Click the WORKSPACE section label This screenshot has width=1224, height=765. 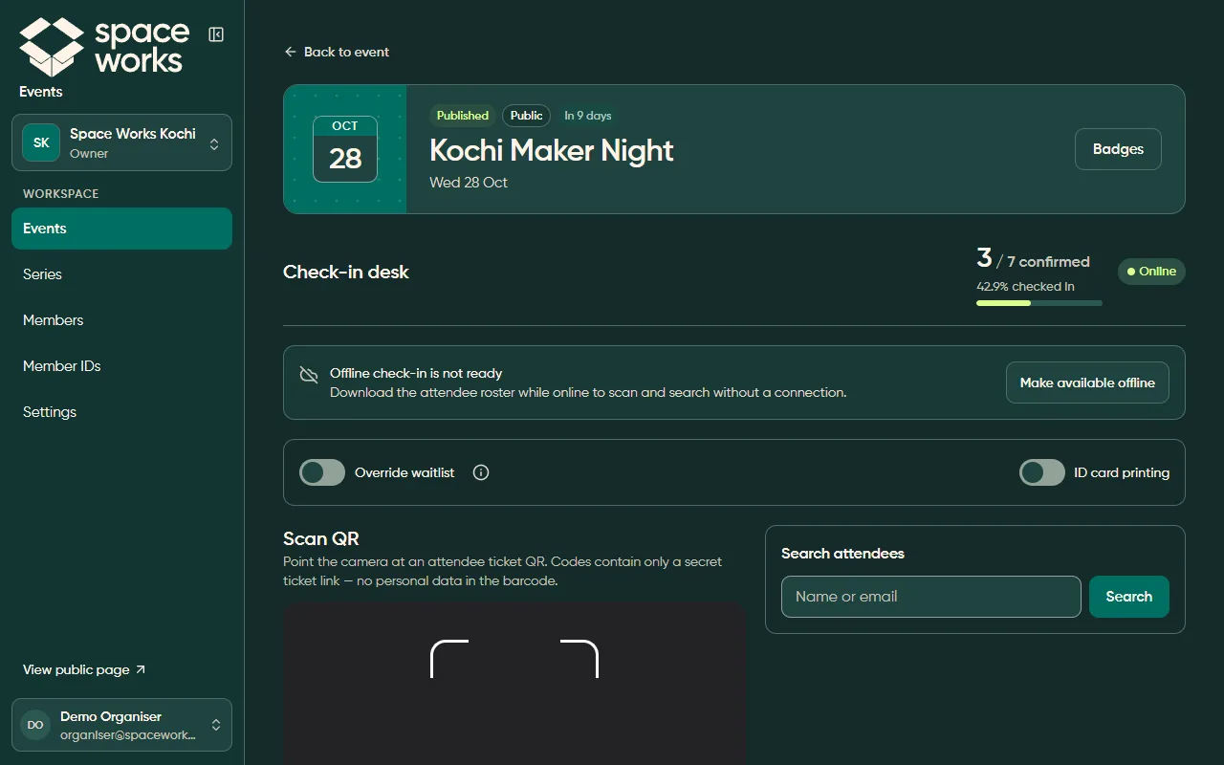[61, 194]
